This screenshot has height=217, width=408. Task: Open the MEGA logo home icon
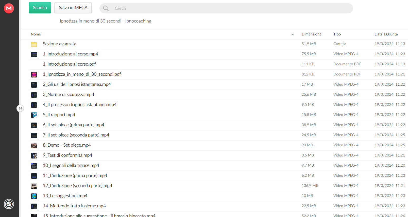coord(9,8)
